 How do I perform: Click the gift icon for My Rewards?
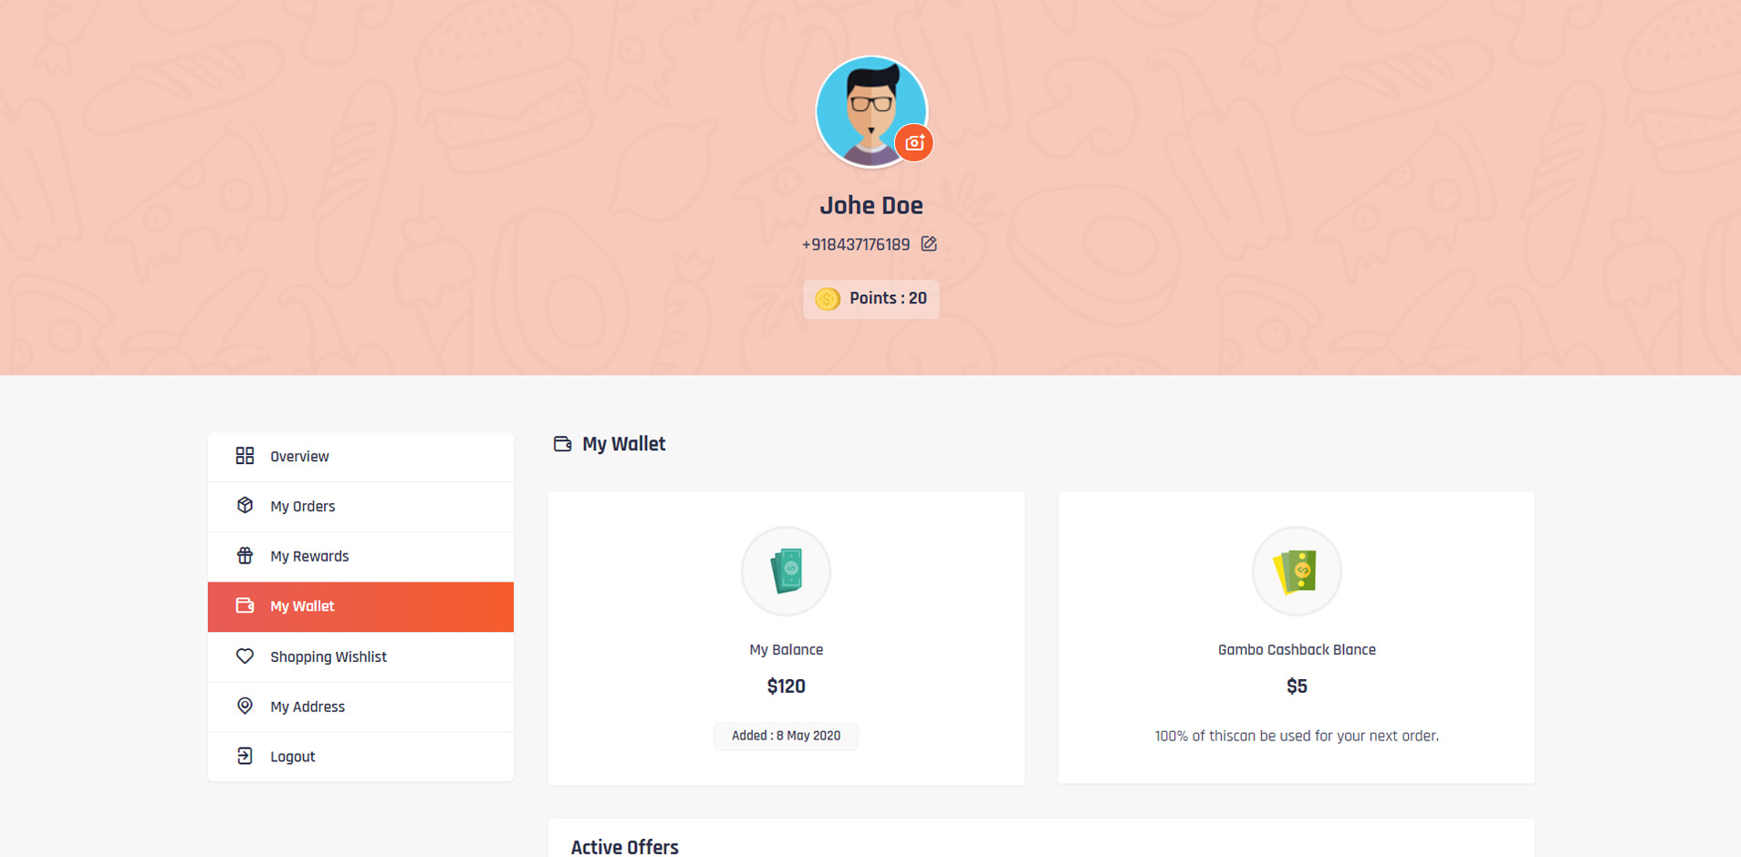point(245,556)
